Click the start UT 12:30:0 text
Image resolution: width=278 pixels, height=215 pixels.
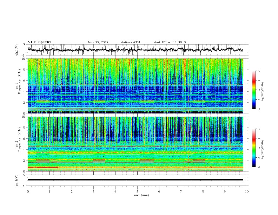(x=170, y=42)
